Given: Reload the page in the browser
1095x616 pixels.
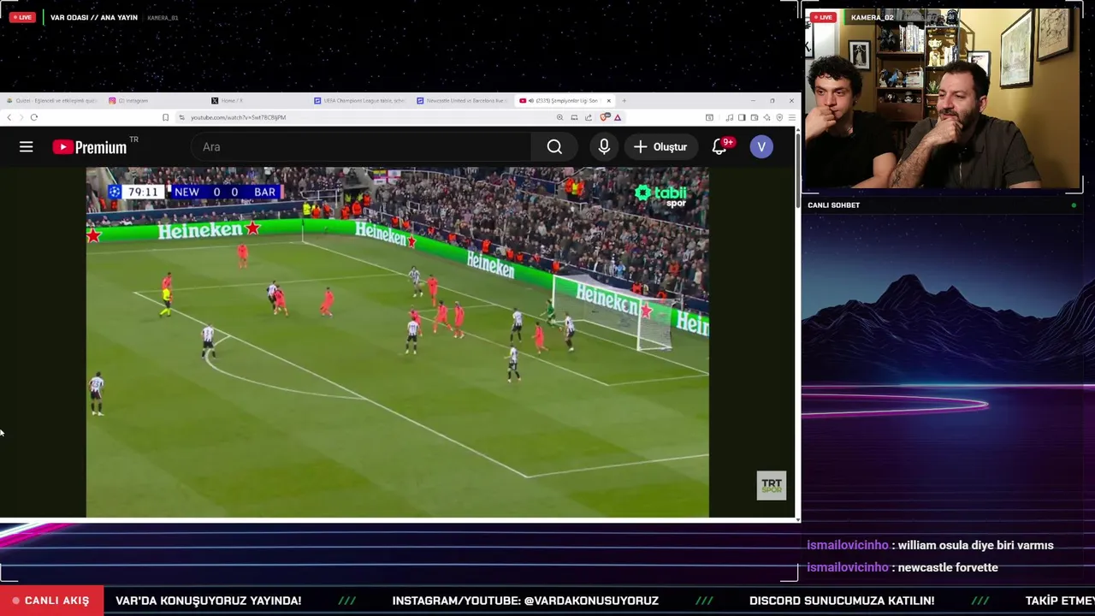Looking at the screenshot, I should tap(34, 117).
